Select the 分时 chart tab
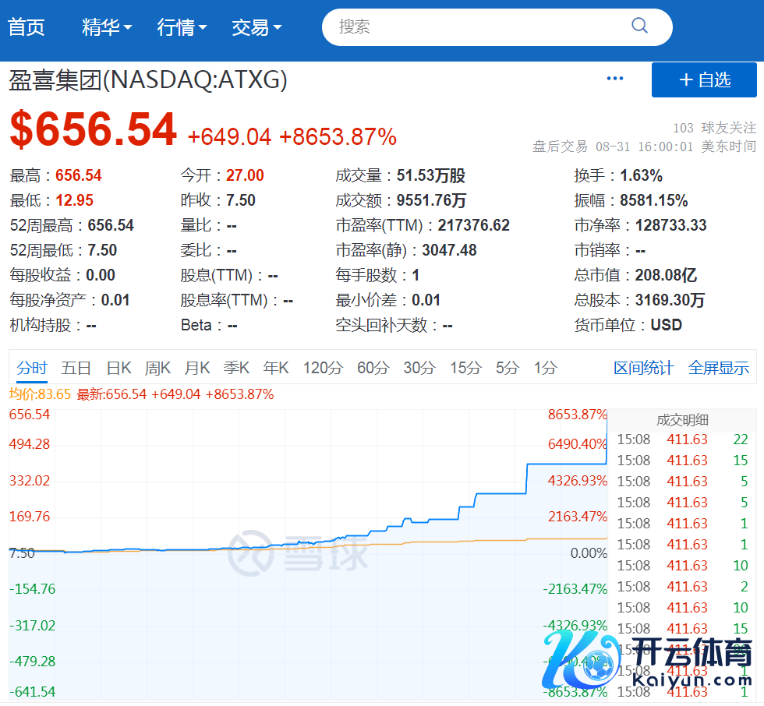Viewport: 764px width, 706px height. tap(32, 368)
